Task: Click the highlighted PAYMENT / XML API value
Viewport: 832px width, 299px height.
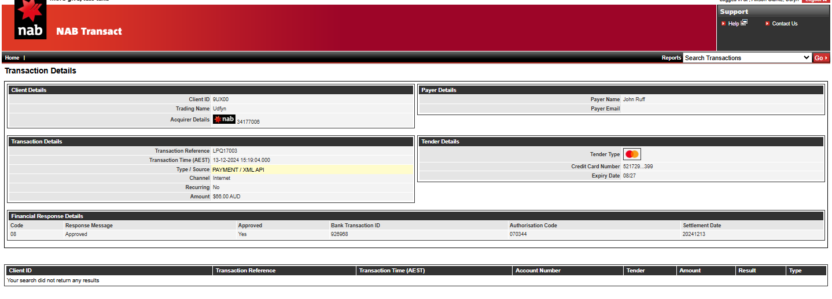Action: coord(238,169)
